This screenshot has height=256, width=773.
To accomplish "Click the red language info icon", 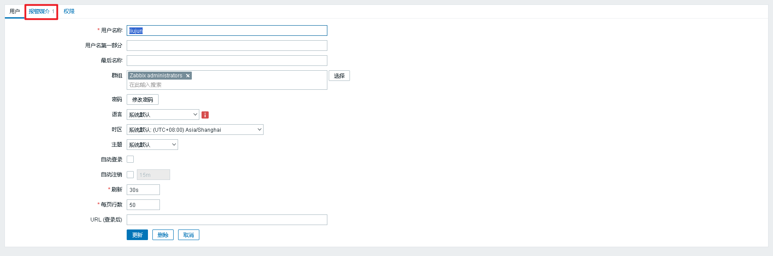I will [x=205, y=115].
